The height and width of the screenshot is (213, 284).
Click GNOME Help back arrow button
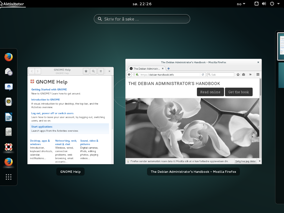(32, 71)
